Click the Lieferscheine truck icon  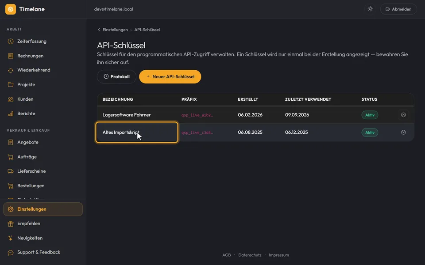pos(11,171)
